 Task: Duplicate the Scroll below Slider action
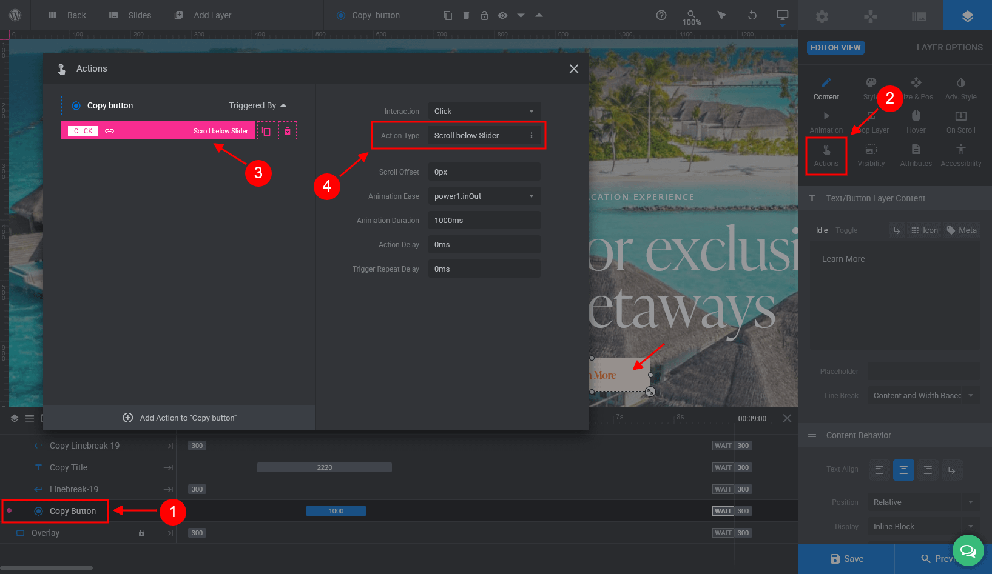point(266,131)
